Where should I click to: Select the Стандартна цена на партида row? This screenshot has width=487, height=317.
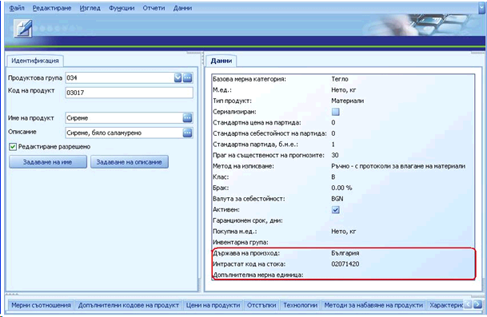pos(343,122)
